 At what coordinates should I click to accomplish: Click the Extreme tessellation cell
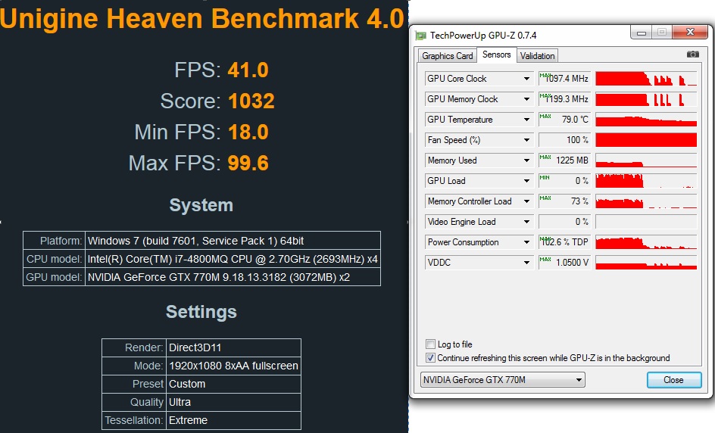233,420
